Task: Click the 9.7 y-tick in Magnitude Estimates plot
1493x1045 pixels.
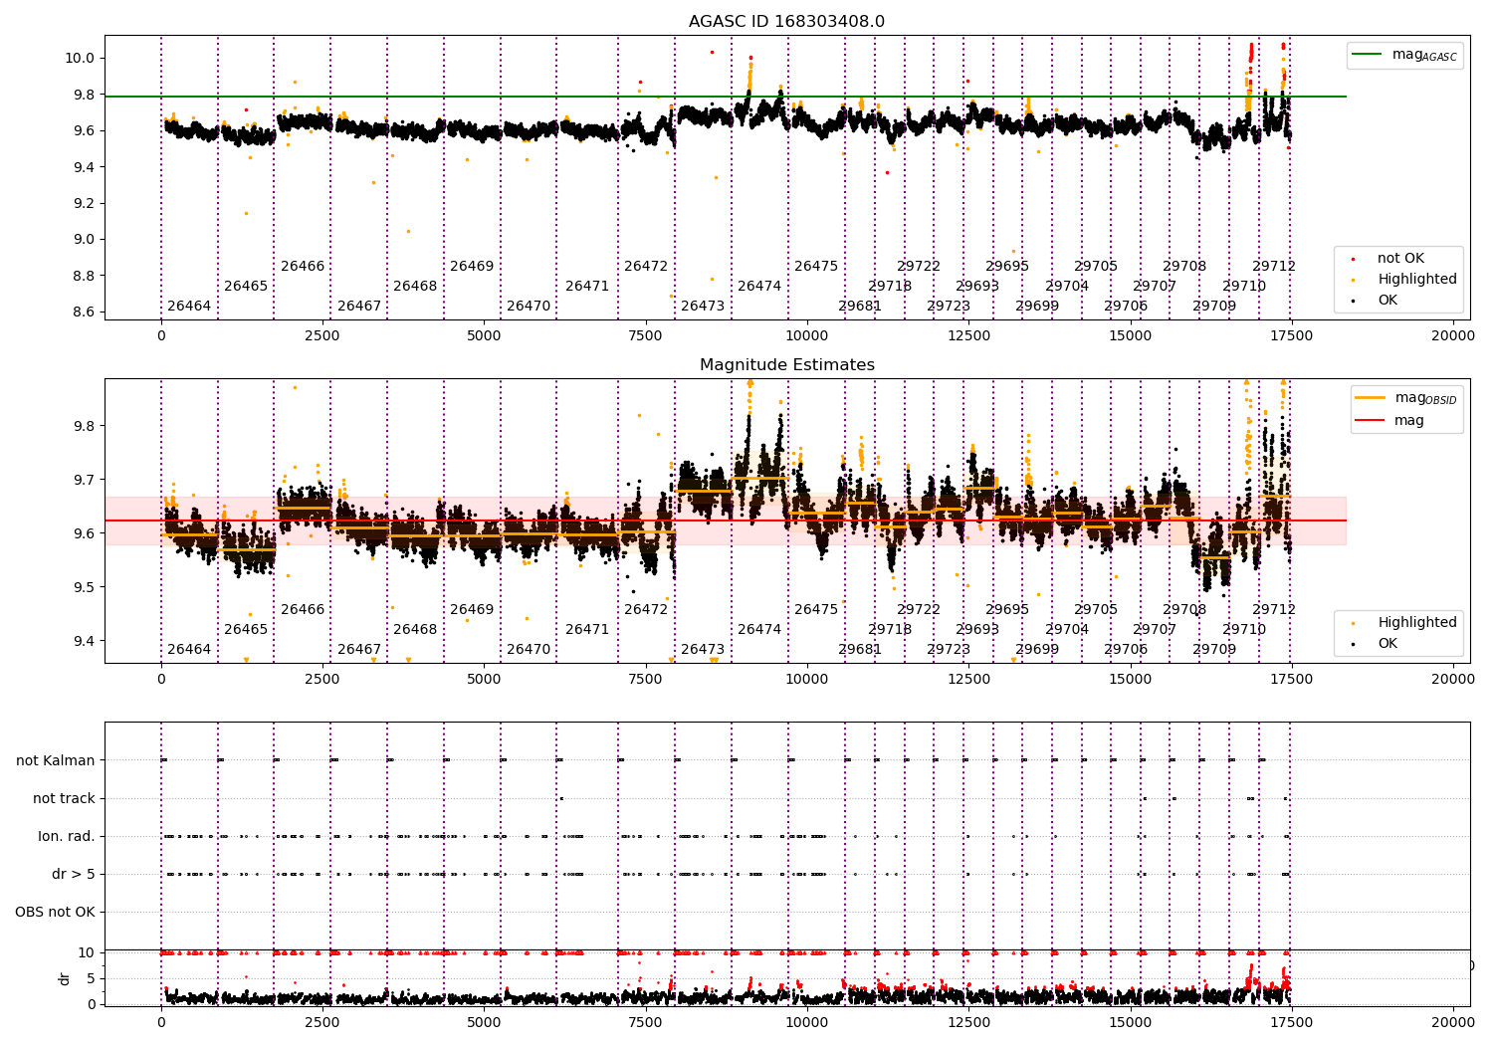Action: [x=85, y=480]
